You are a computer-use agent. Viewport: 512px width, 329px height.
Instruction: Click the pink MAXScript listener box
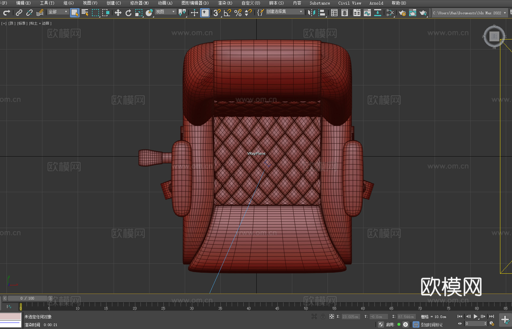11,316
